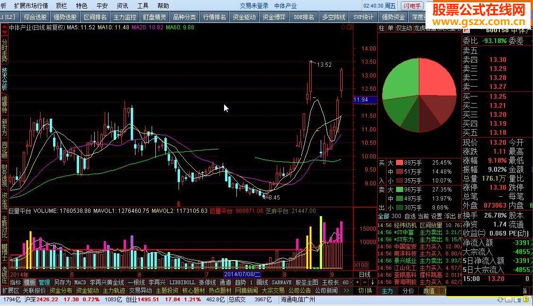Select the 同花顺 sidebar tab
Screen dimensions: 533x306
point(4,150)
